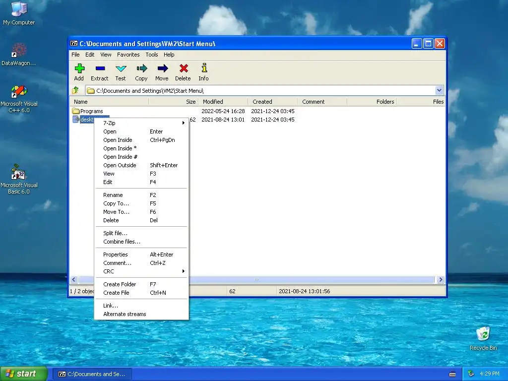Open the Favorites menu
Viewport: 508px width, 381px height.
click(128, 55)
